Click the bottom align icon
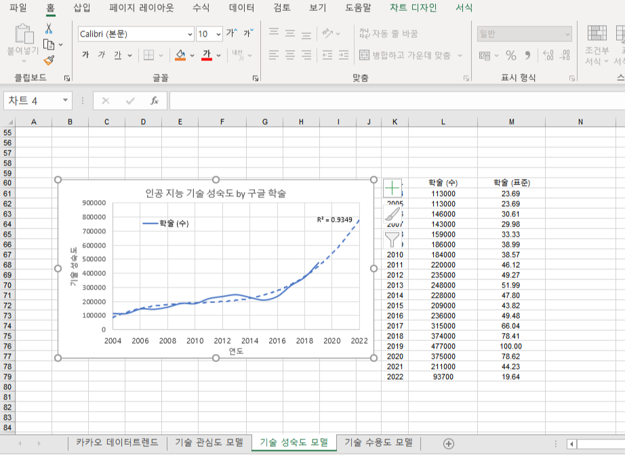Image resolution: width=625 pixels, height=455 pixels. (x=306, y=34)
